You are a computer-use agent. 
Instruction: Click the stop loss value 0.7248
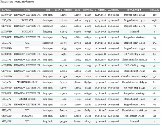coord(88,32)
